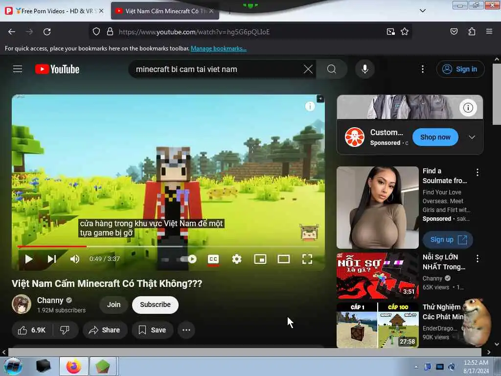The width and height of the screenshot is (501, 376).
Task: Click the video info card icon
Action: coord(310,106)
